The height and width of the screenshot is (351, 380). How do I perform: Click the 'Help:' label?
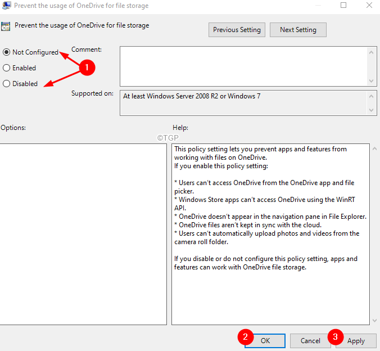click(x=180, y=128)
